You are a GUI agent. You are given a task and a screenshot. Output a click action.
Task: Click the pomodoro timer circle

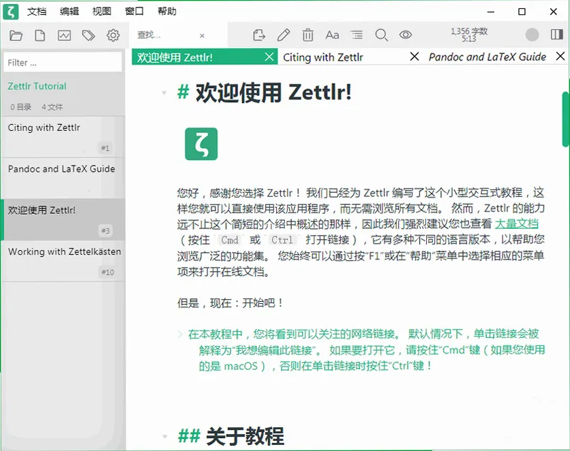[x=532, y=35]
